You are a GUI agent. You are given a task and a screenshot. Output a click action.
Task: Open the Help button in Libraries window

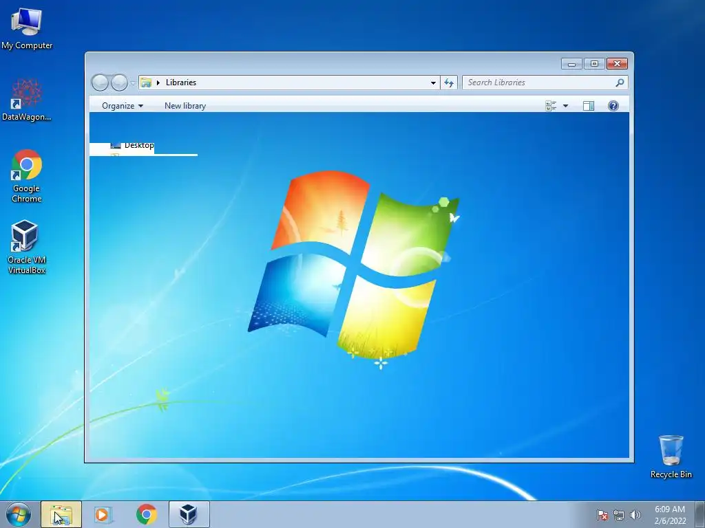pyautogui.click(x=613, y=106)
